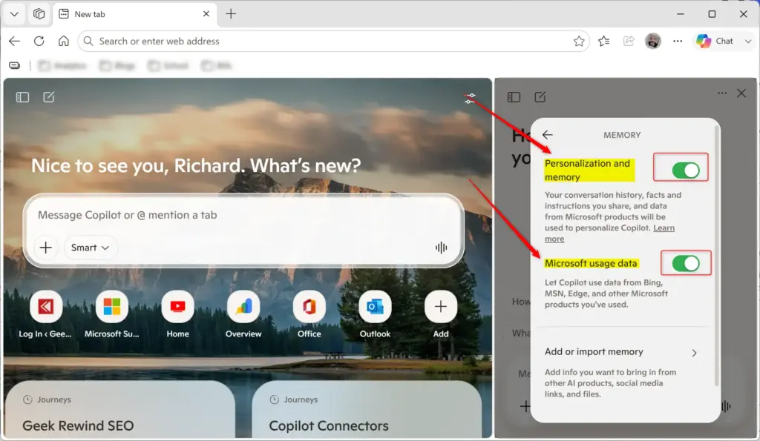Add a new shortcut tile
The image size is (760, 441).
pos(441,315)
